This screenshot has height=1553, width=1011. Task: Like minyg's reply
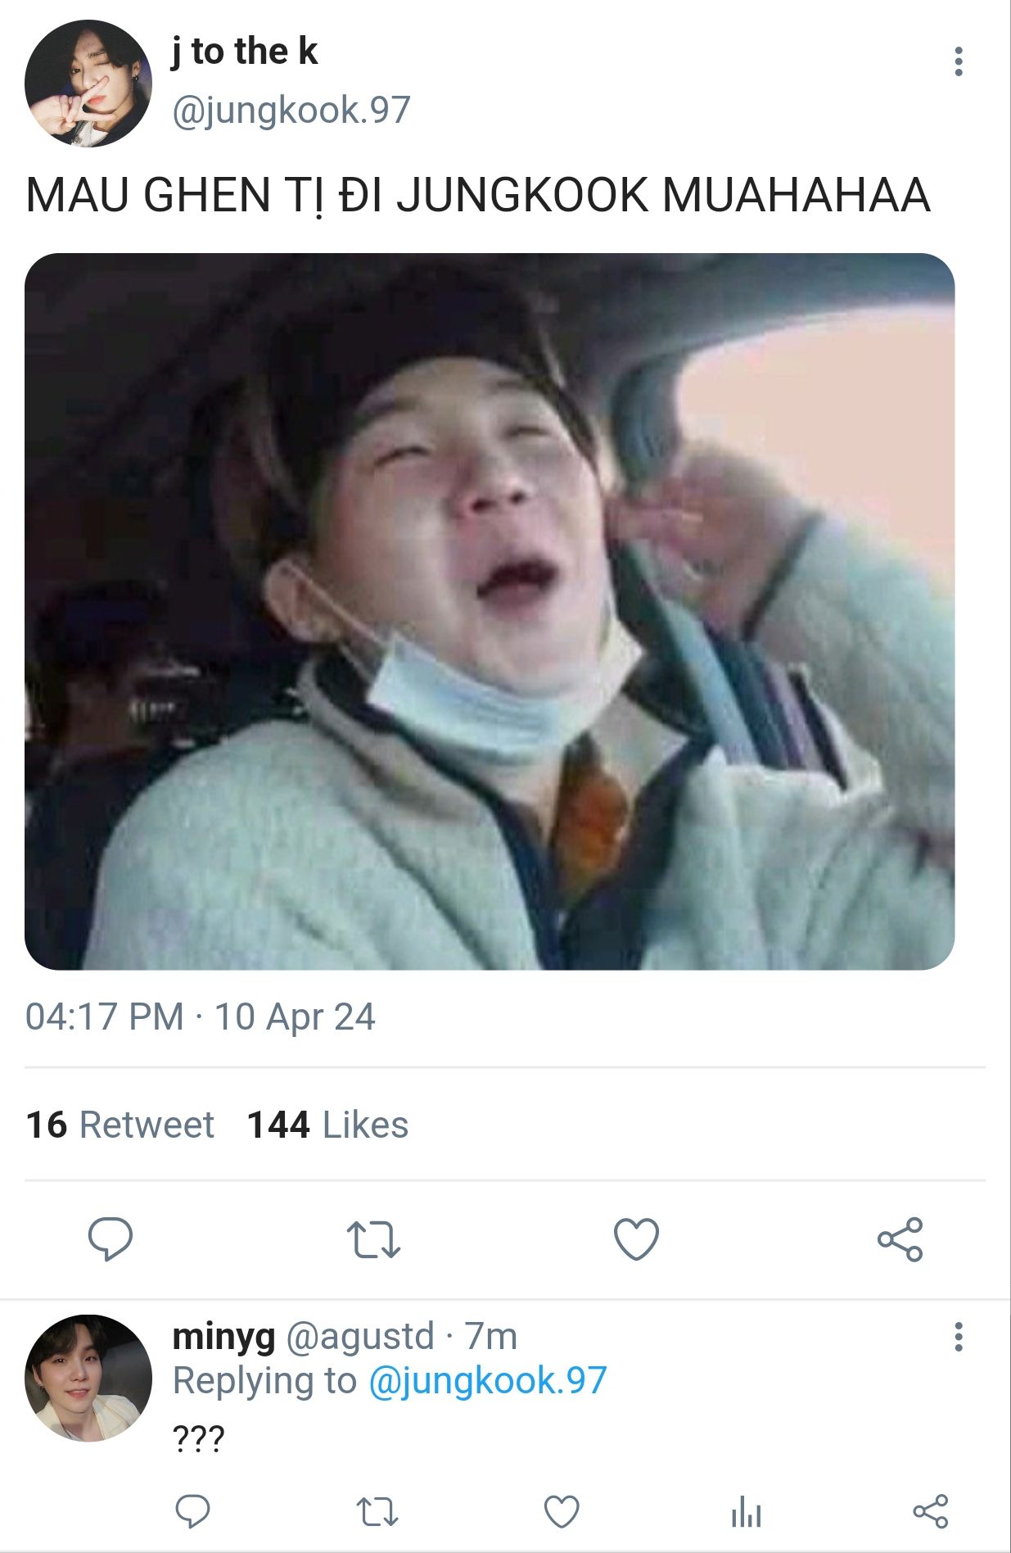click(562, 1511)
